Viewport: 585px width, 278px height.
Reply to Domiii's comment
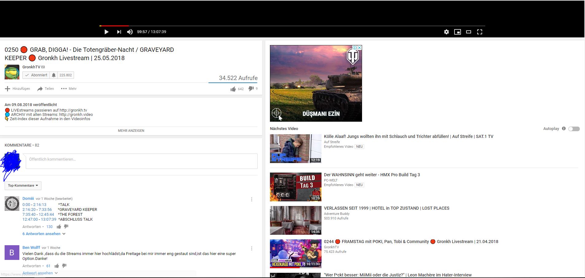point(32,227)
